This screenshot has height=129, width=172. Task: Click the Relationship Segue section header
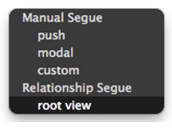[x=77, y=88]
